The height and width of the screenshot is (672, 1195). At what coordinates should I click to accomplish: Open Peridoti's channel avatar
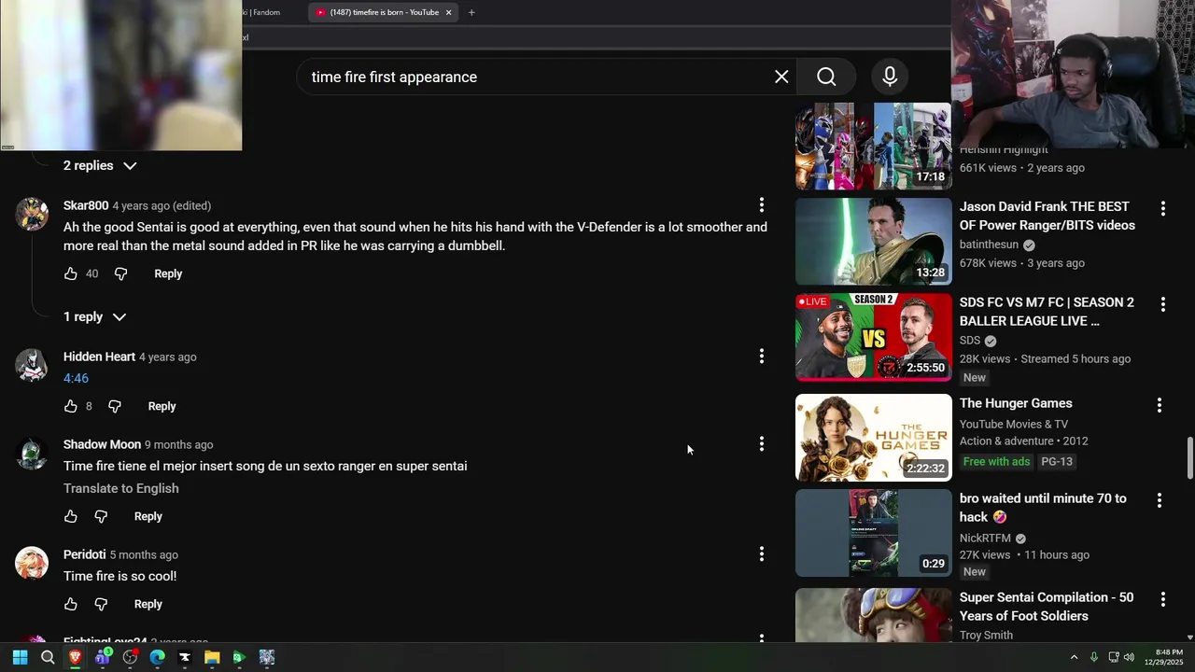tap(32, 563)
